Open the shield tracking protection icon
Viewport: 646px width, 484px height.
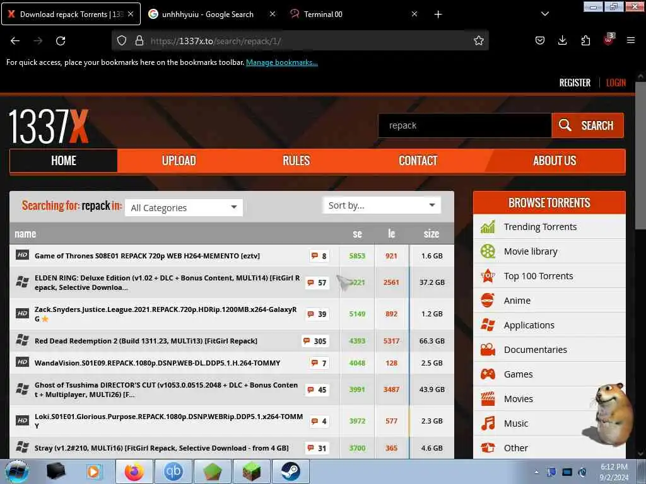click(122, 41)
